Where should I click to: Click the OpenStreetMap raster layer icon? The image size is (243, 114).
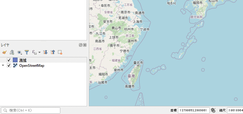[15, 66]
